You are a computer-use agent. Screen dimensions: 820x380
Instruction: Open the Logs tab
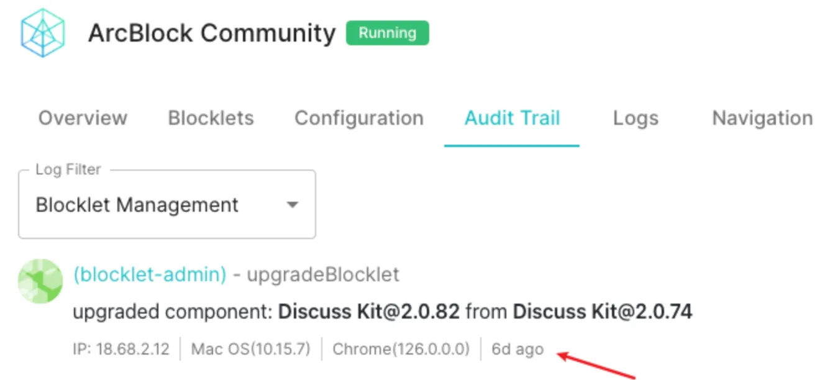[635, 118]
